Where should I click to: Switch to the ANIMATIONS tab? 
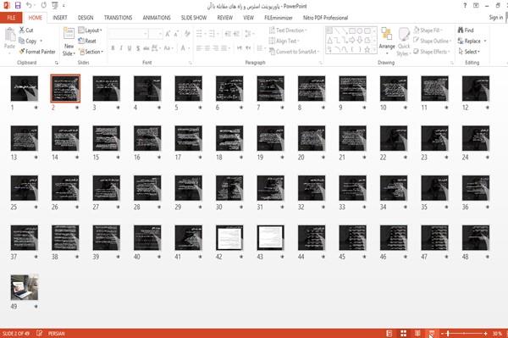click(x=157, y=18)
